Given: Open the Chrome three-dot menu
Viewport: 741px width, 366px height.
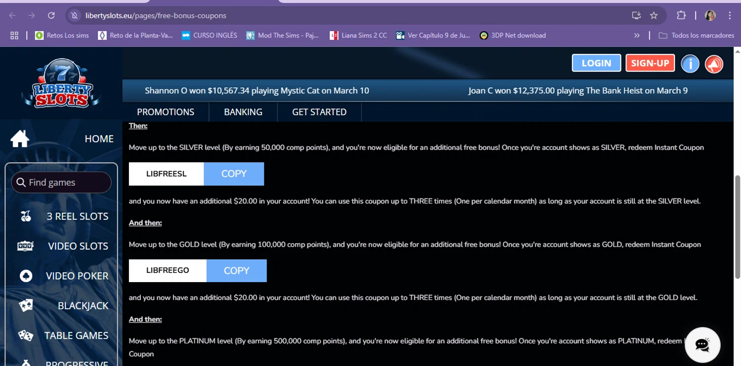Looking at the screenshot, I should coord(730,15).
